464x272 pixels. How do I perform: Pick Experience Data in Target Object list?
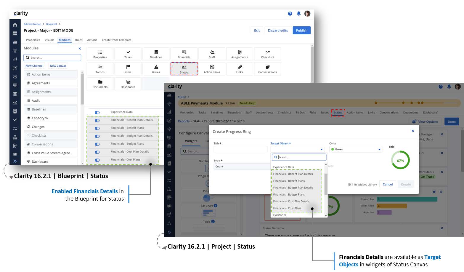click(284, 167)
